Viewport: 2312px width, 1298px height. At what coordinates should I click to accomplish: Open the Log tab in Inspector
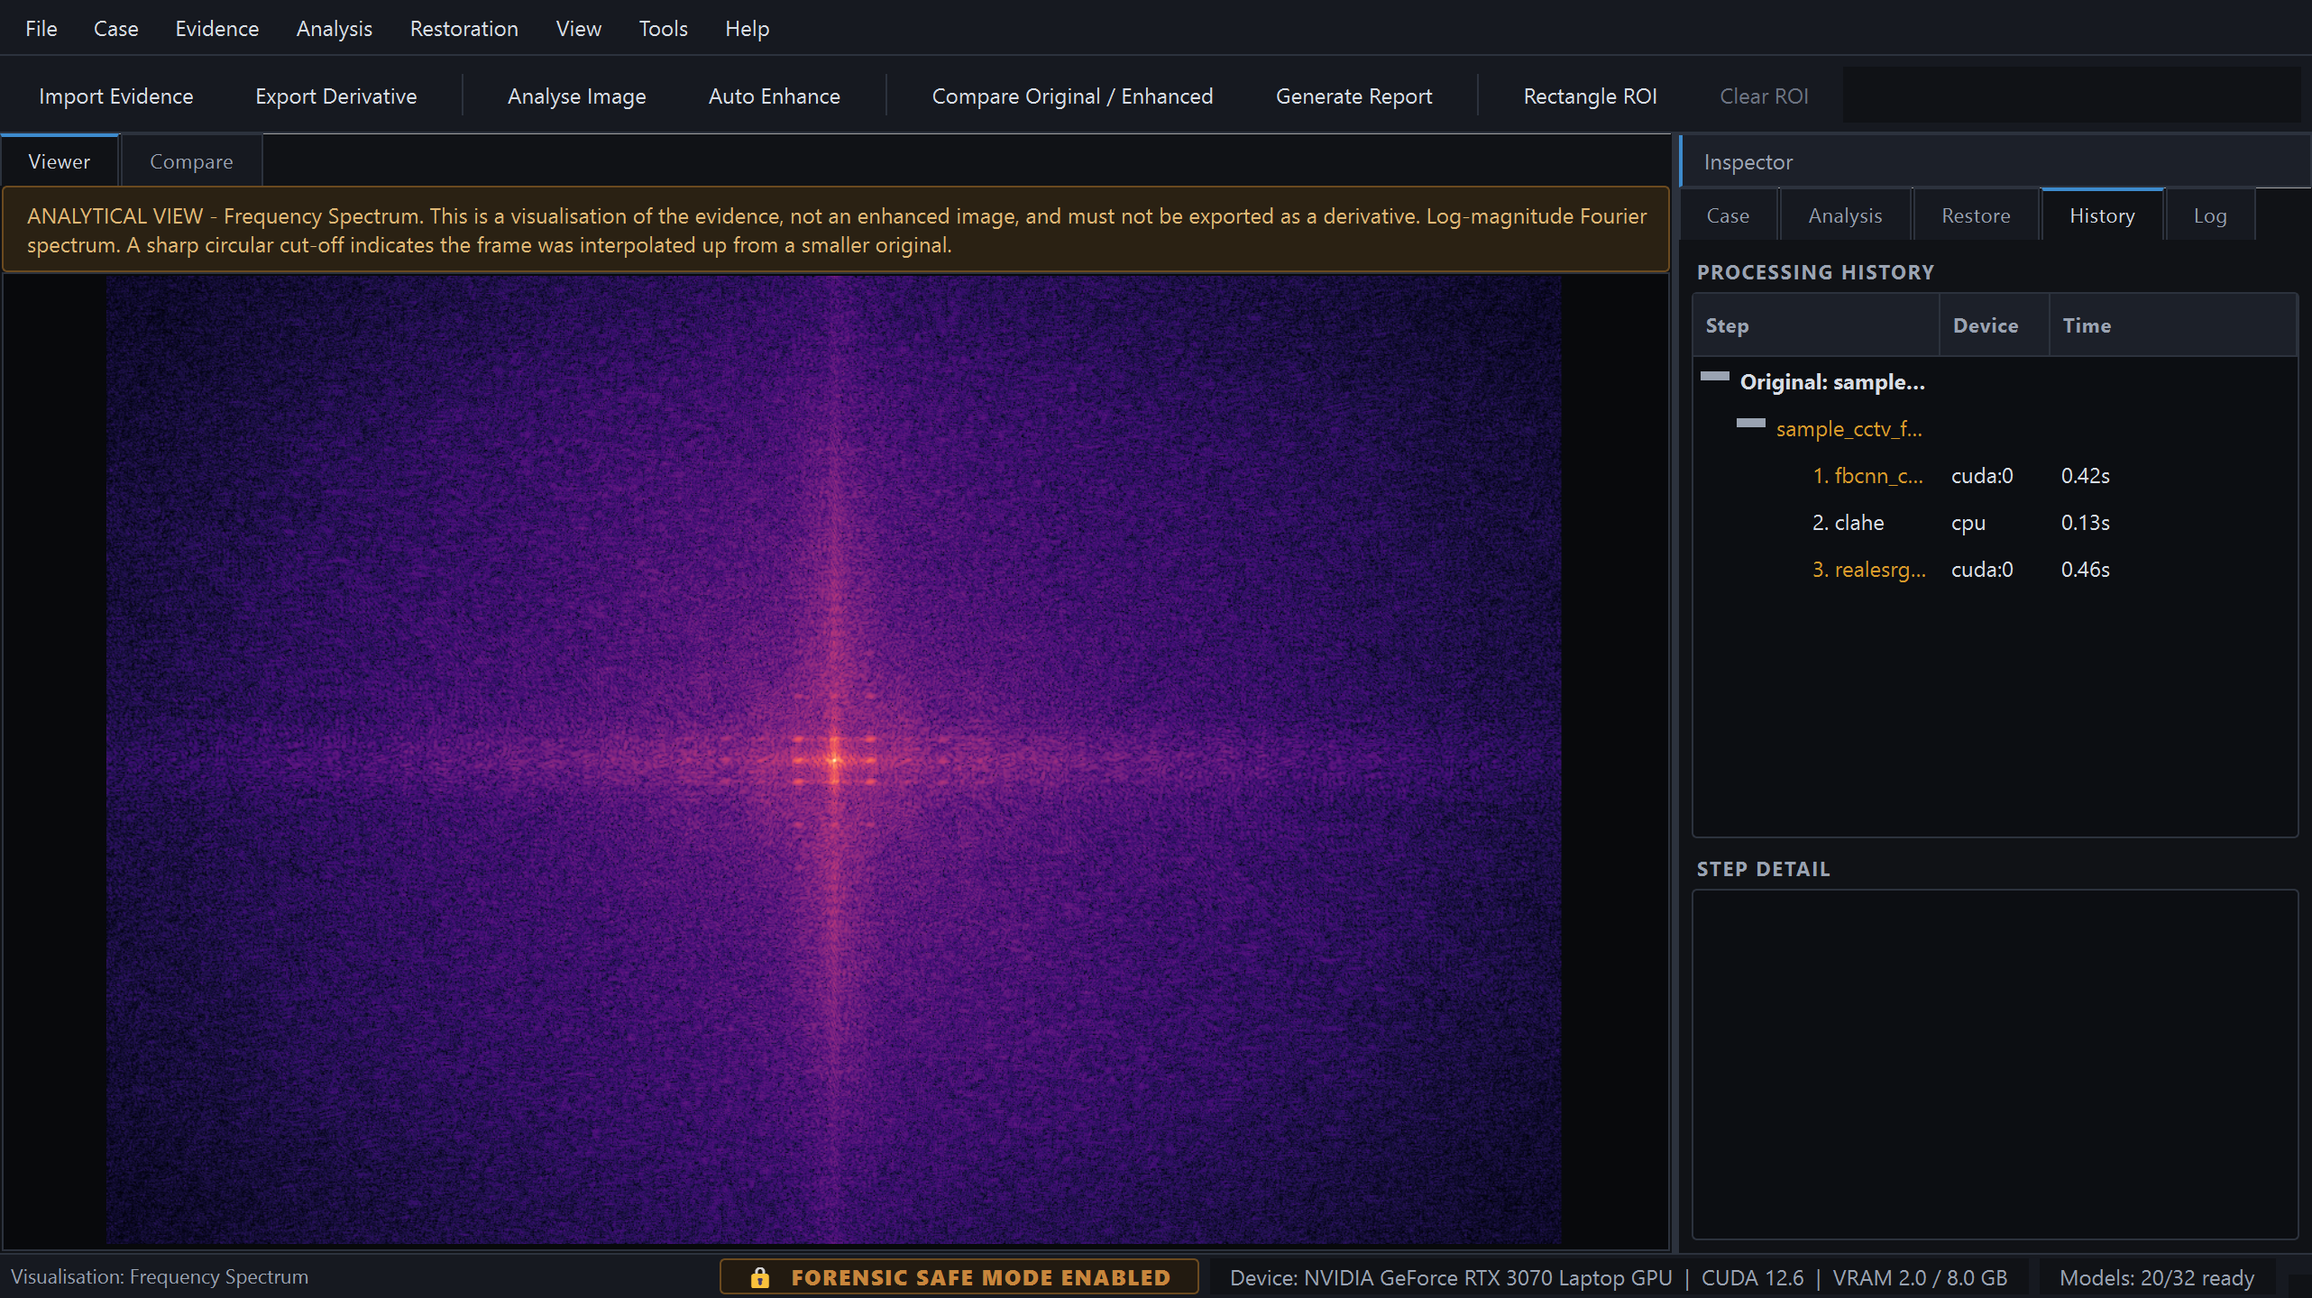pyautogui.click(x=2210, y=215)
